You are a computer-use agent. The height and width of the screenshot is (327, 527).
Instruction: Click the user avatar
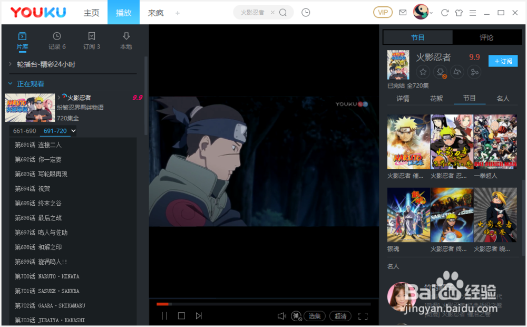point(421,12)
